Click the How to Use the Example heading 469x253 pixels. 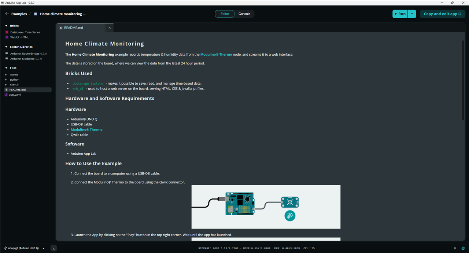click(x=93, y=164)
